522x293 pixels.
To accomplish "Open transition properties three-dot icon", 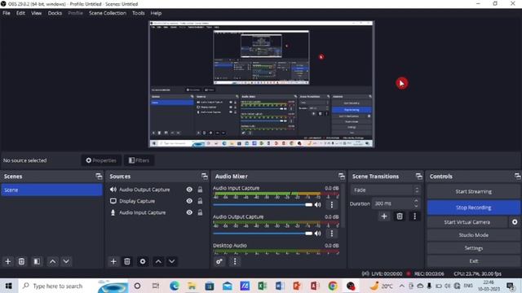I will tap(414, 216).
